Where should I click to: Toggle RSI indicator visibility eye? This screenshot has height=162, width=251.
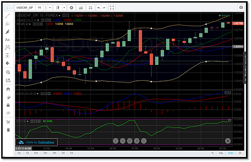point(32,121)
